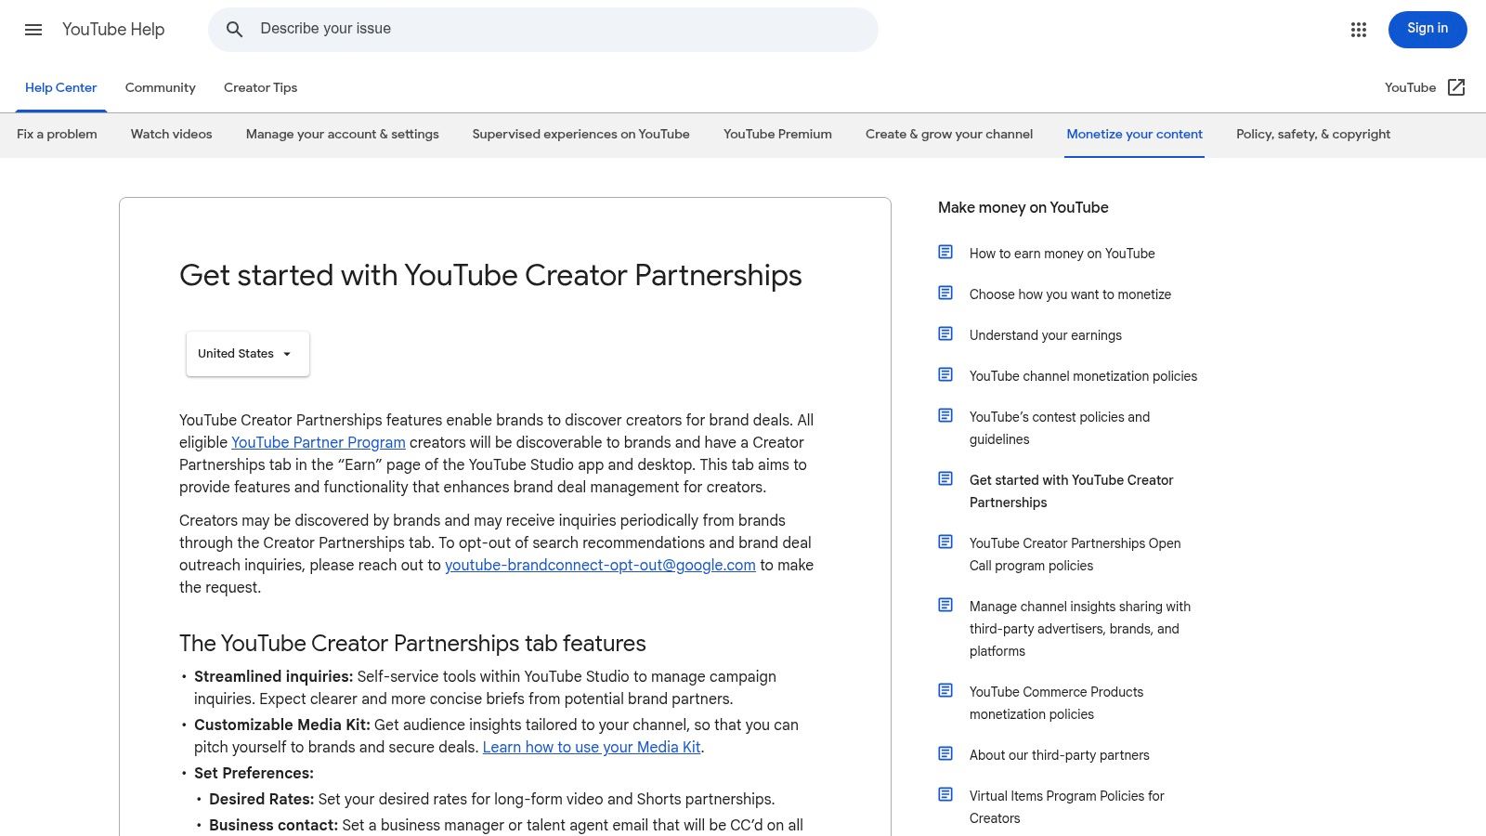Click article icon beside About our third-party partners

point(945,753)
